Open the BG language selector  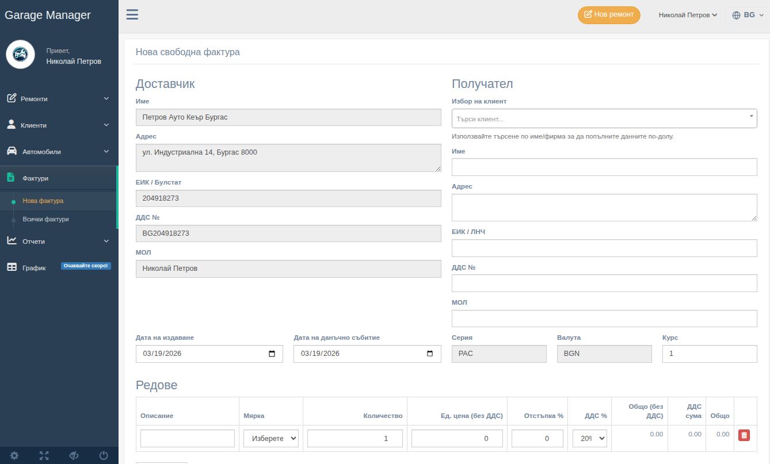(x=748, y=15)
